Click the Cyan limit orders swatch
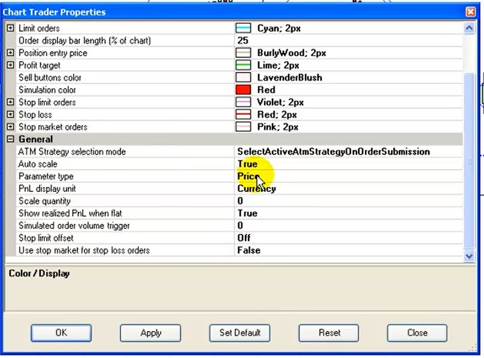The image size is (484, 358). coord(243,28)
